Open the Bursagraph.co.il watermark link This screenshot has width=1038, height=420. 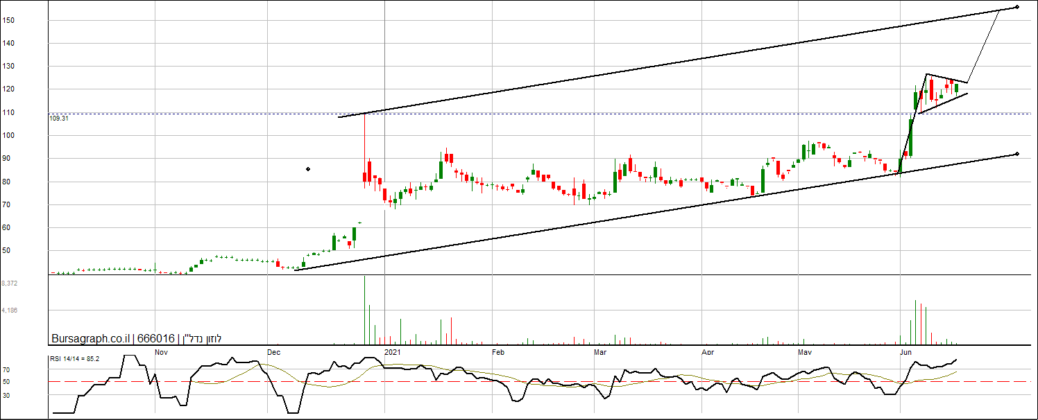91,339
